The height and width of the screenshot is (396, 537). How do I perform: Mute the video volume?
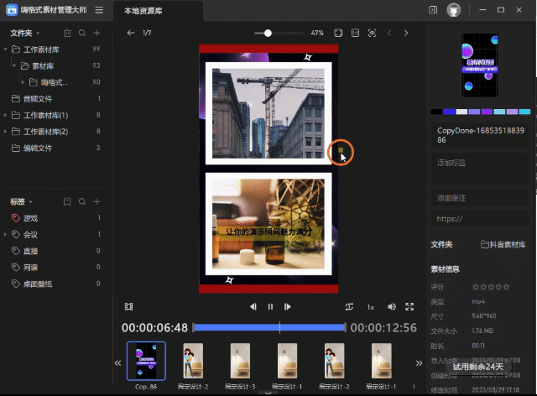pos(392,306)
